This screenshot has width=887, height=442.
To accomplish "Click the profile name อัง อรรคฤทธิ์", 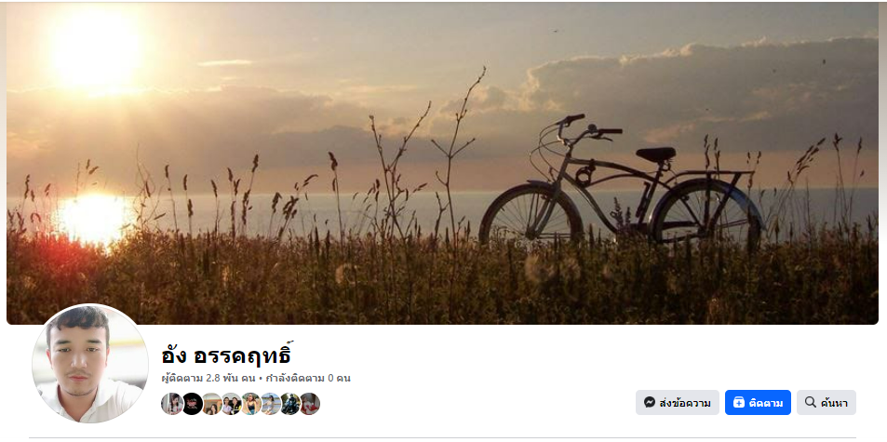I will pyautogui.click(x=227, y=355).
